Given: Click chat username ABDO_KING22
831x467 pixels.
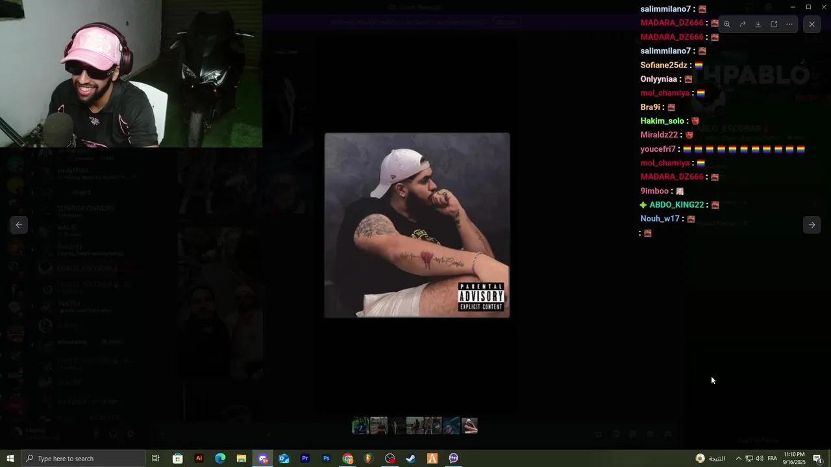Looking at the screenshot, I should tap(676, 205).
